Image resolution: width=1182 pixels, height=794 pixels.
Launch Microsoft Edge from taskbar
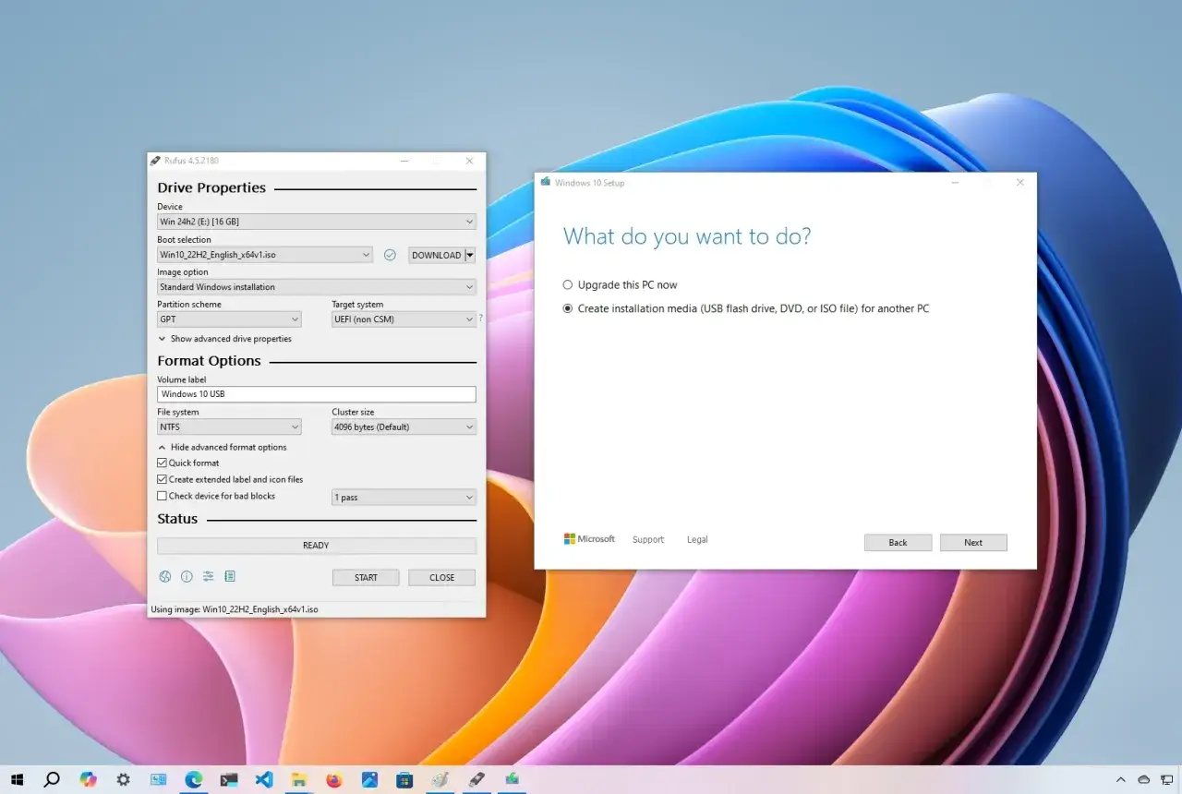pyautogui.click(x=194, y=779)
